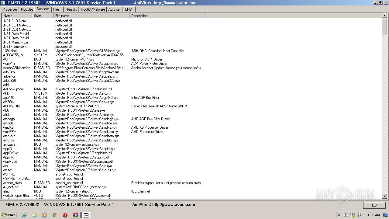389x219 pixels.
Task: Launch Windows Media Player from taskbar
Action: 45,215
